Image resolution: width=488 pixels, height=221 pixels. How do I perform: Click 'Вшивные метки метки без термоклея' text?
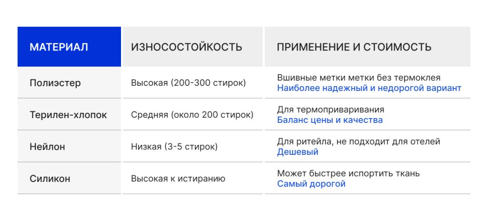tap(358, 78)
